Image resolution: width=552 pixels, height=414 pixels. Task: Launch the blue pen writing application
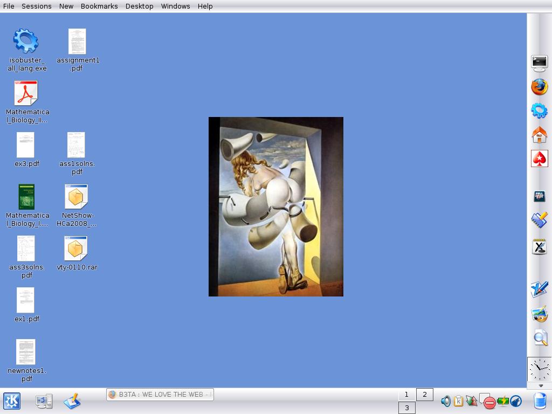point(539,289)
